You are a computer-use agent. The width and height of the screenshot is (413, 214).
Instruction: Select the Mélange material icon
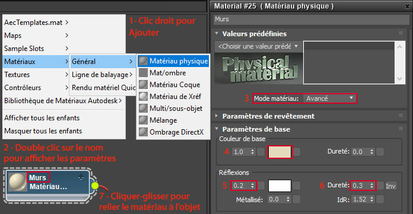tap(143, 120)
